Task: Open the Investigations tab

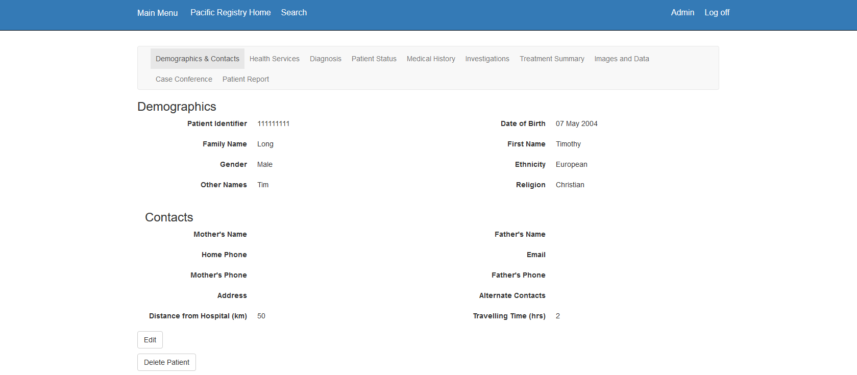Action: point(487,59)
